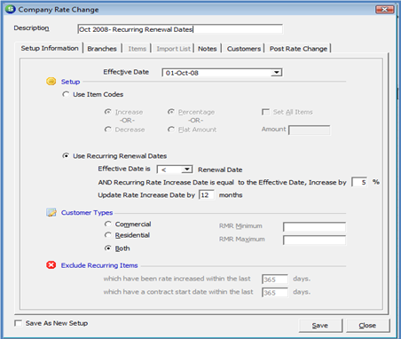Open the Items tab
The image size is (401, 339).
click(x=138, y=49)
